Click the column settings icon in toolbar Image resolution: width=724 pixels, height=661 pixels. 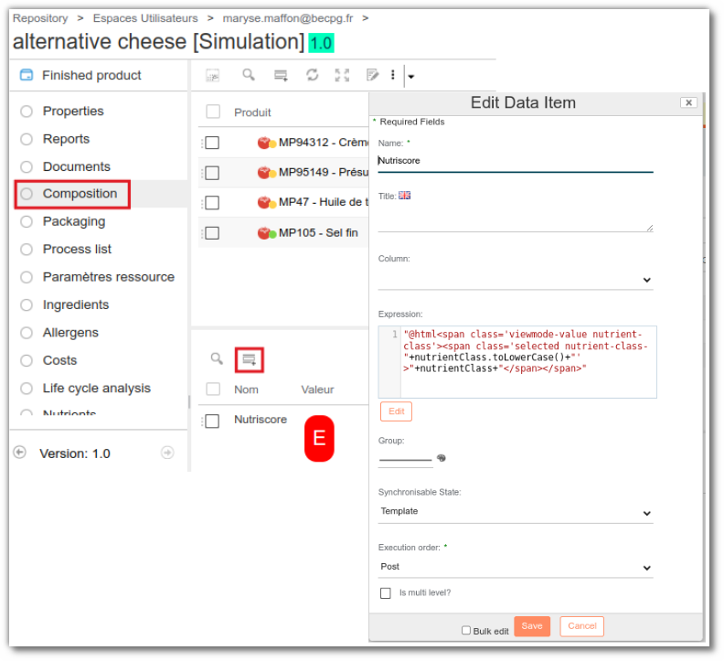tap(212, 75)
